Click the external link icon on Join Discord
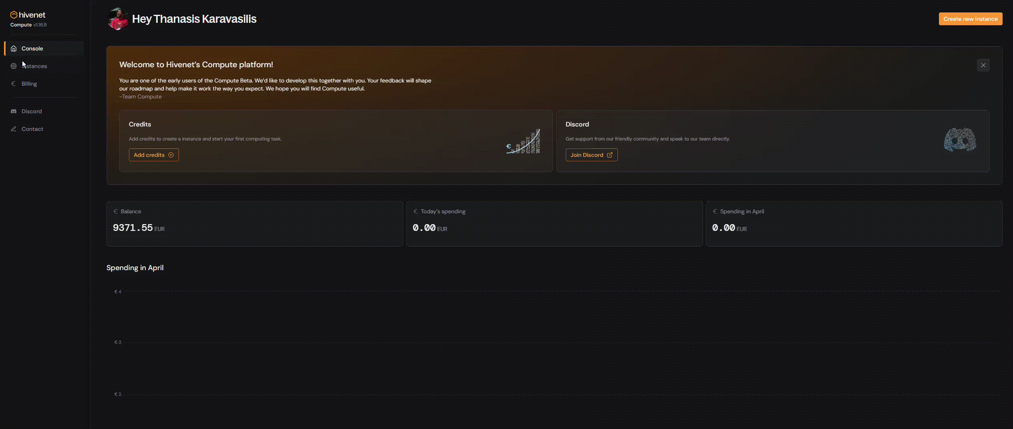The width and height of the screenshot is (1013, 429). (609, 155)
